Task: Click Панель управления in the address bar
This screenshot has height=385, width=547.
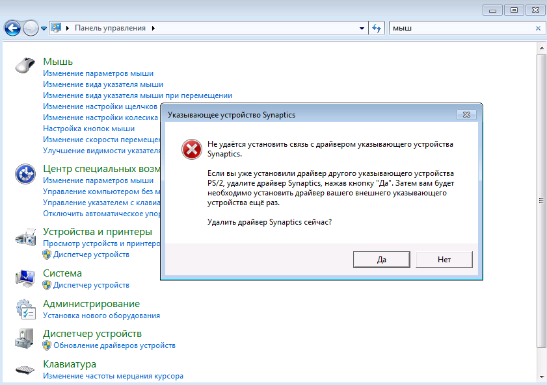Action: [x=110, y=28]
